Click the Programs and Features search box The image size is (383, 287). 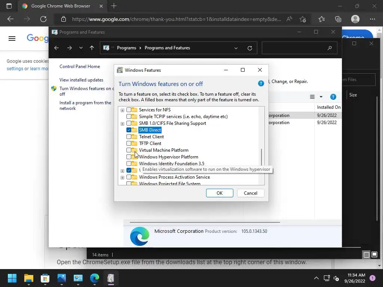coord(300,48)
